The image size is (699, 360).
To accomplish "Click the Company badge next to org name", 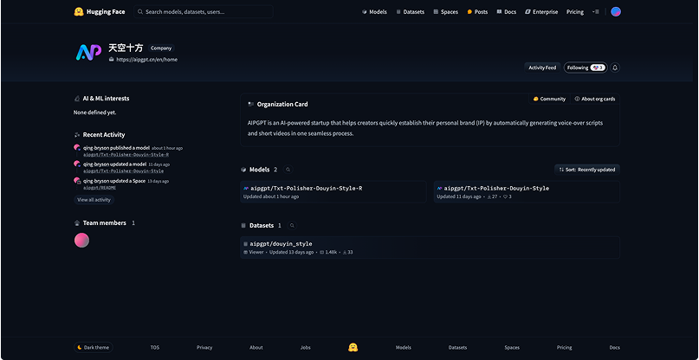I will 161,48.
